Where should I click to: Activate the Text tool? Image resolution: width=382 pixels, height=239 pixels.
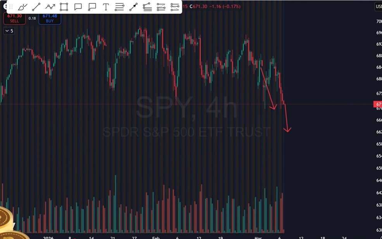click(106, 7)
